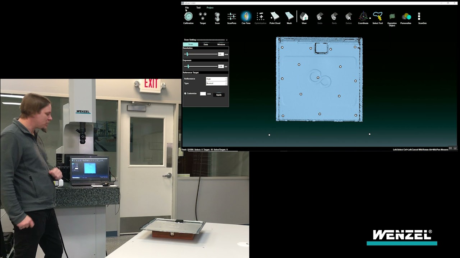Viewport: 460px width, 258px height.
Task: Open the Personalise settings icon
Action: [406, 16]
